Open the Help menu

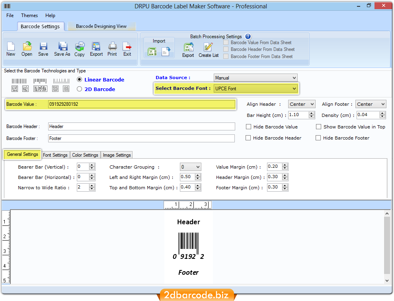(x=50, y=16)
